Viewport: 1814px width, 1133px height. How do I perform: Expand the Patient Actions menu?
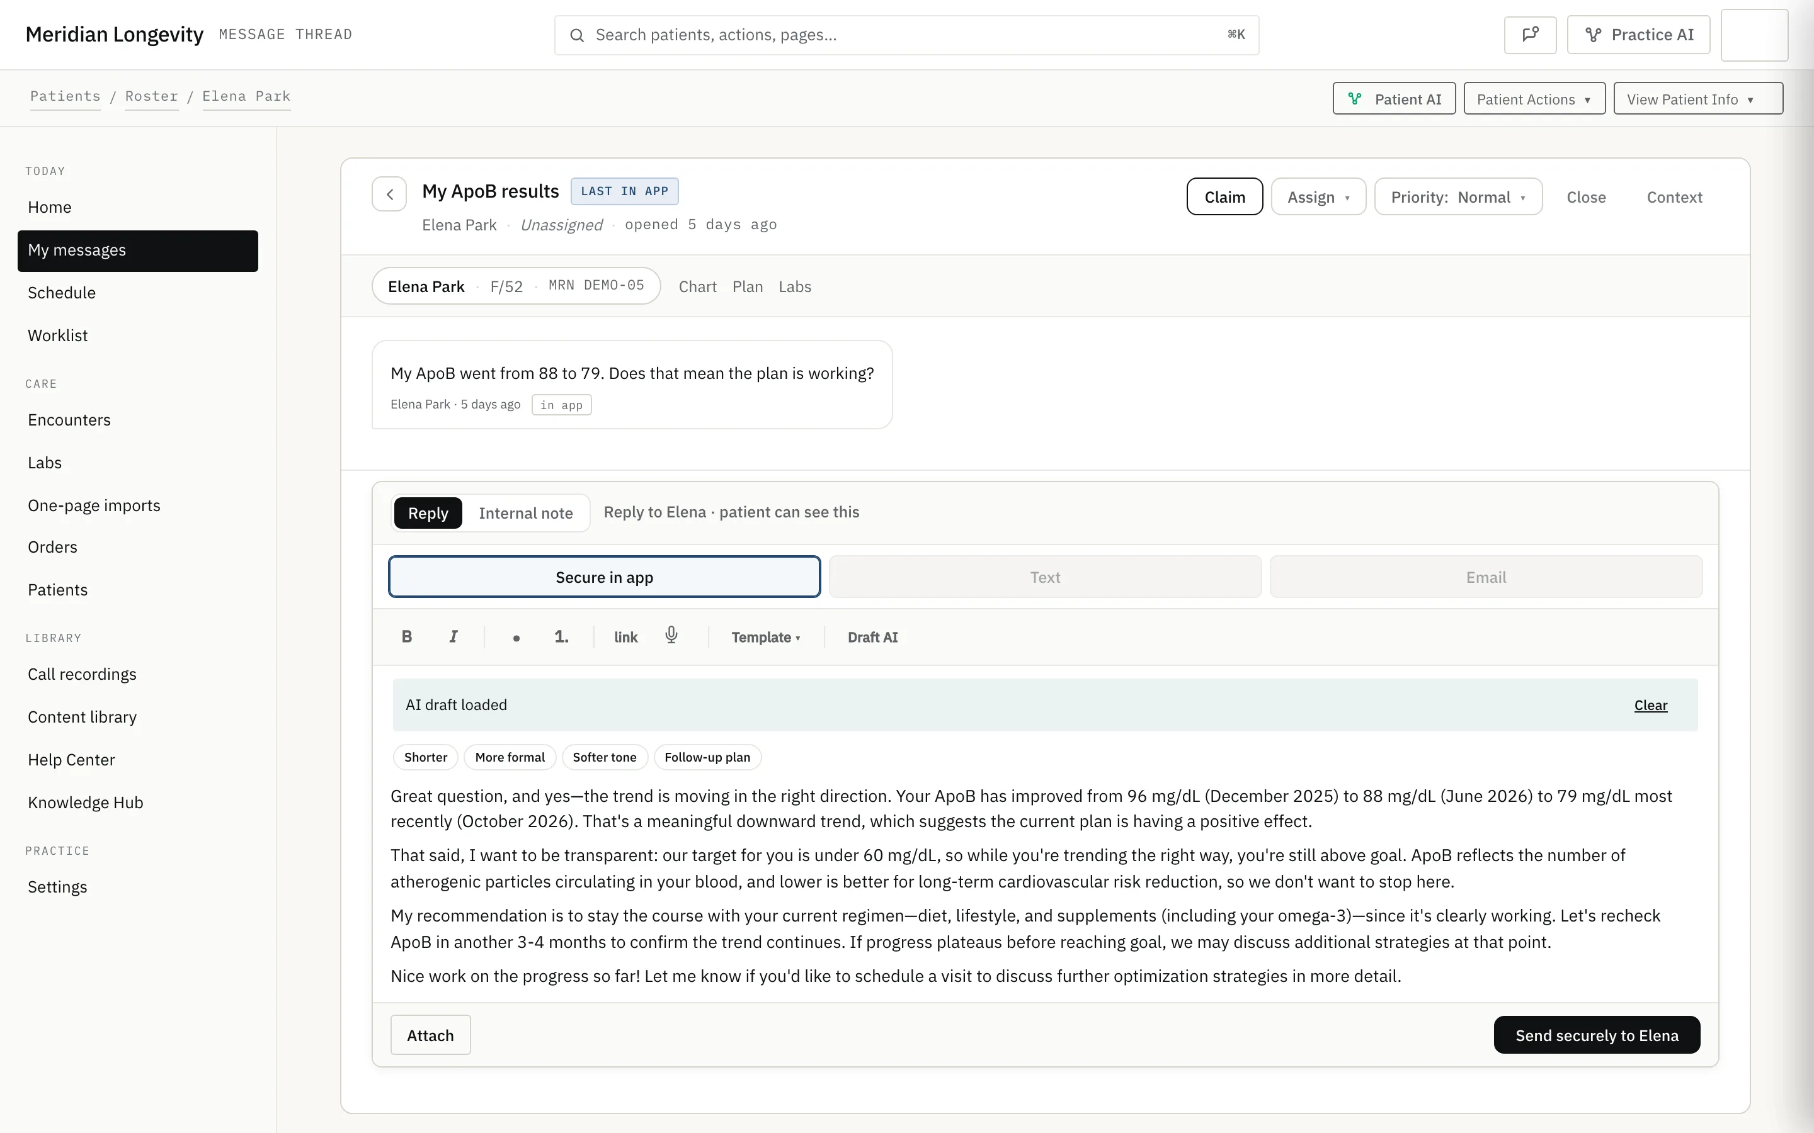[x=1534, y=99]
